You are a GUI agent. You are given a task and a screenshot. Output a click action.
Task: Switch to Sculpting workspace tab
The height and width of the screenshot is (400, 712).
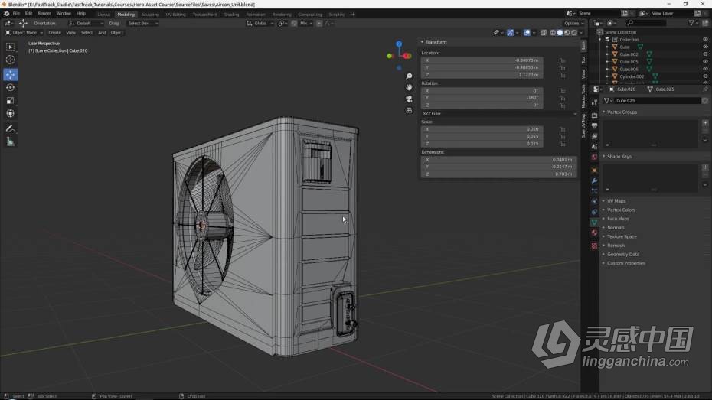point(150,15)
